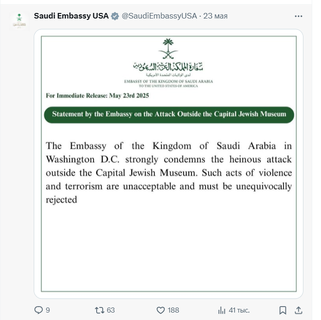Click the reply count 9
The image size is (321, 320).
(x=48, y=310)
